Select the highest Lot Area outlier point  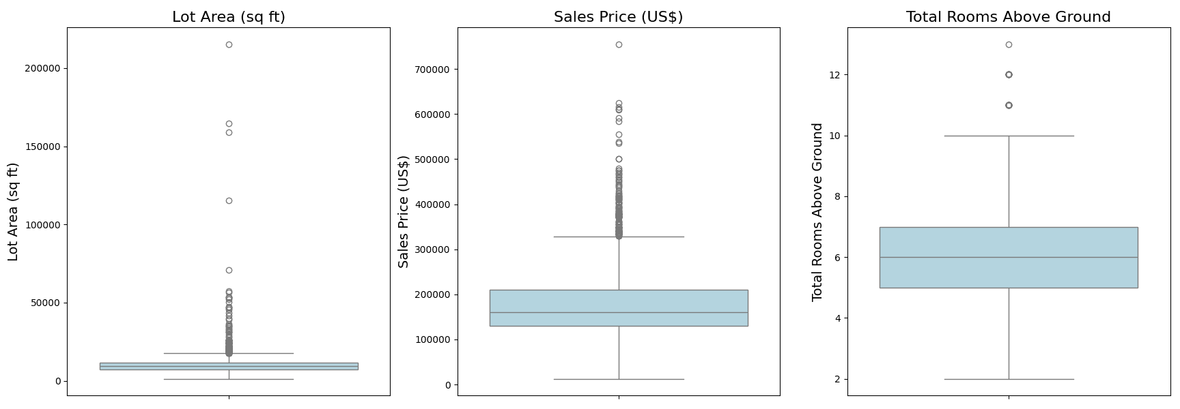click(x=229, y=45)
